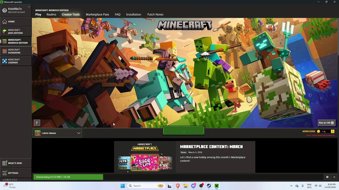Click the Minecraft Launcher taskbar icon
This screenshot has width=339, height=190.
[217, 186]
